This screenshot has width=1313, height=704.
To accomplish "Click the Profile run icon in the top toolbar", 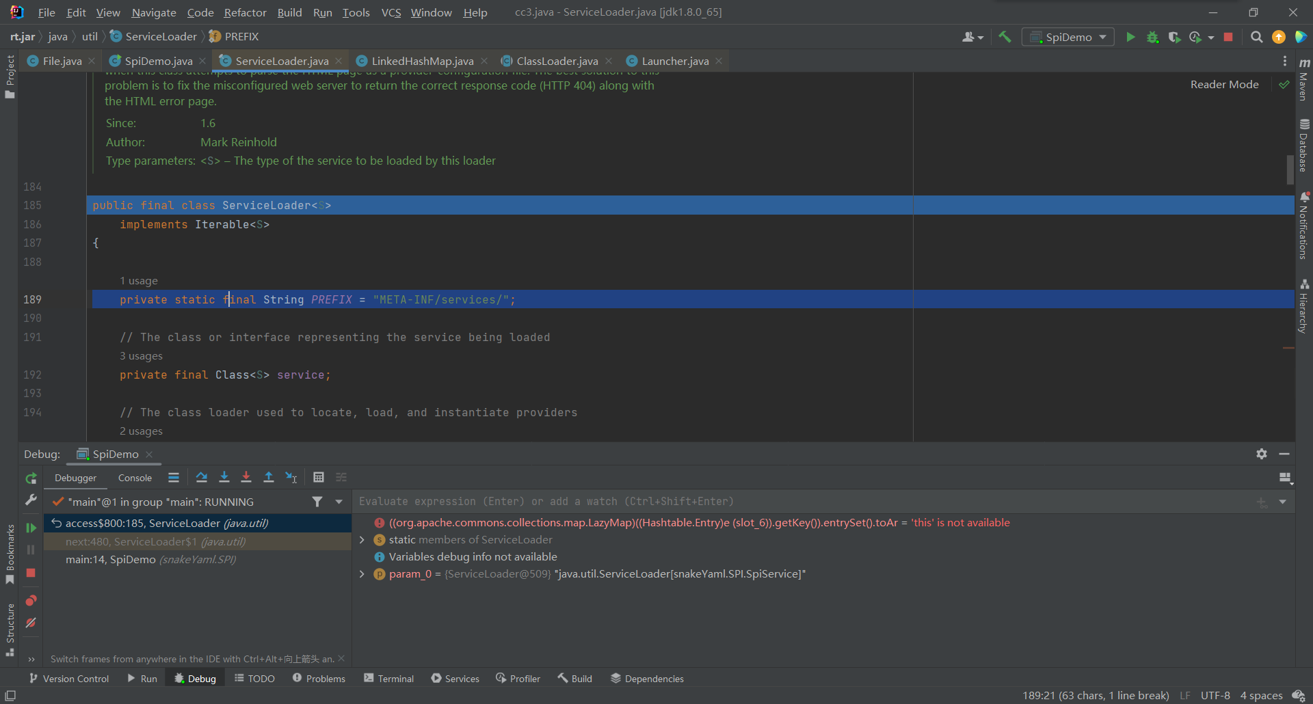I will [1195, 37].
